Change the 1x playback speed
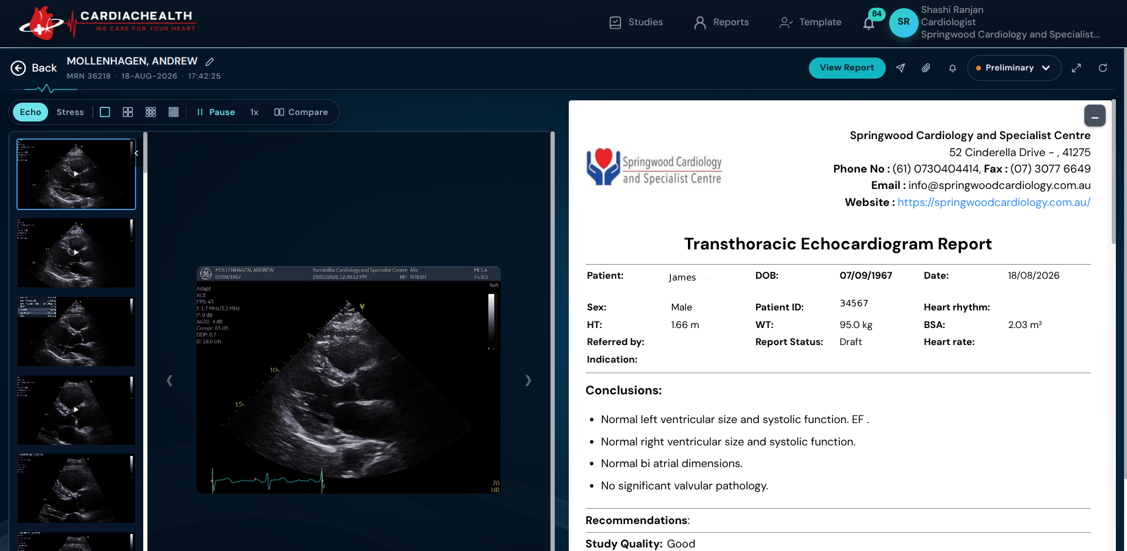Screen dimensions: 1127x551 pos(254,112)
